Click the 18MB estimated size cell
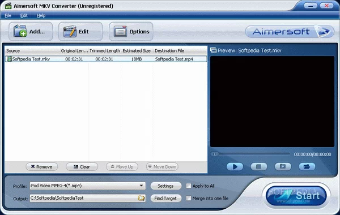The width and height of the screenshot is (340, 215). click(x=137, y=59)
